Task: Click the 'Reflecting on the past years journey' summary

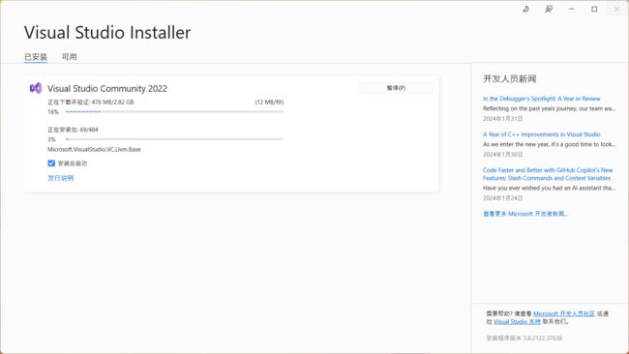Action: click(x=550, y=108)
